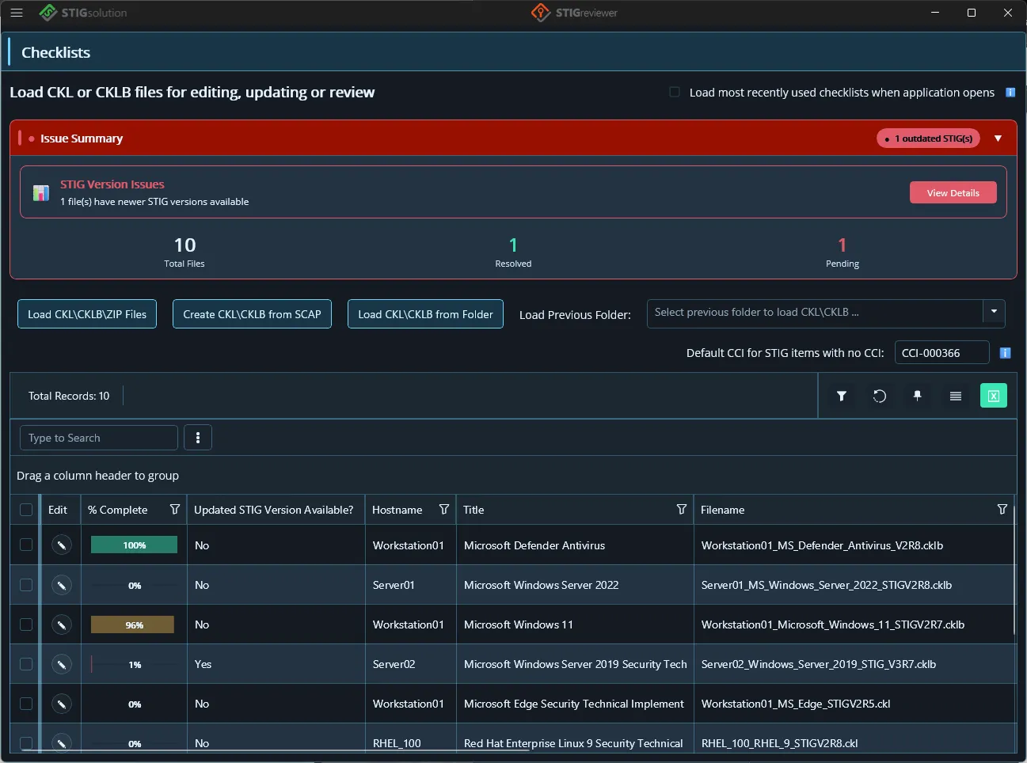Tick the Microsoft Windows 11 row checkbox
The height and width of the screenshot is (763, 1027).
tap(26, 624)
